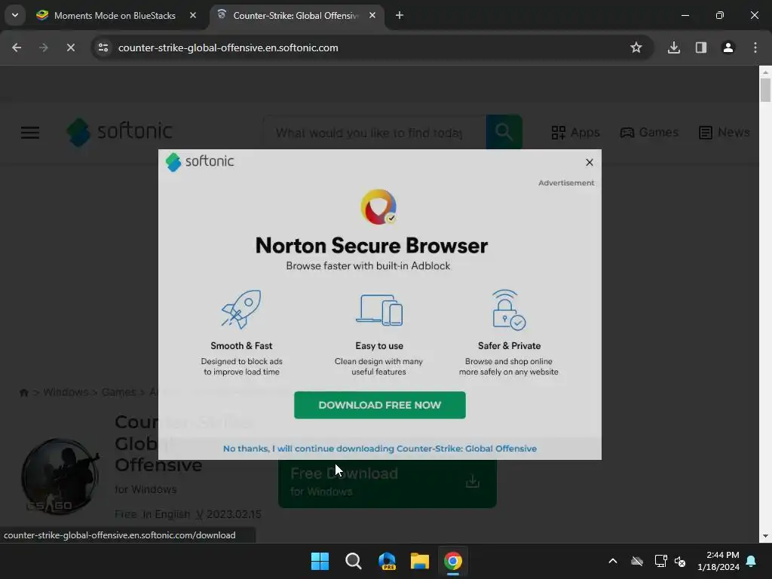Viewport: 772px width, 579px height.
Task: Go back to previous page
Action: coord(17,47)
